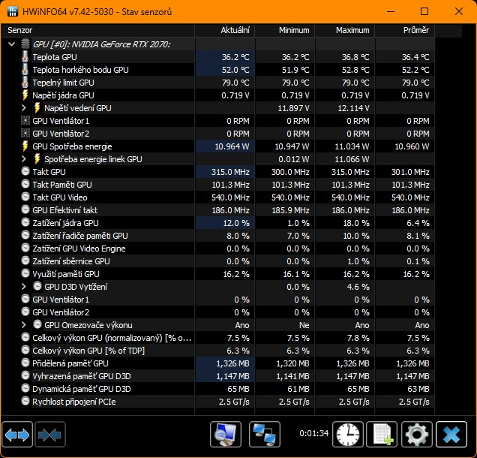Click the elapsed time 0:01:34
Screen dimensions: 477x458
coord(313,433)
